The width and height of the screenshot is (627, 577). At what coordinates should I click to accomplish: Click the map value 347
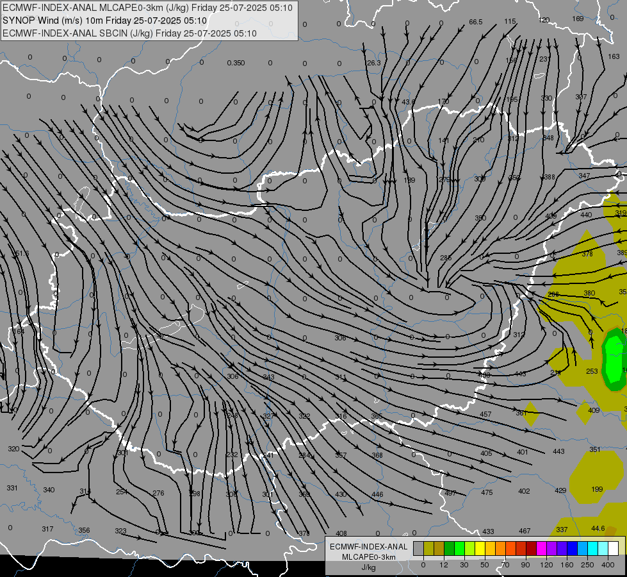point(584,176)
